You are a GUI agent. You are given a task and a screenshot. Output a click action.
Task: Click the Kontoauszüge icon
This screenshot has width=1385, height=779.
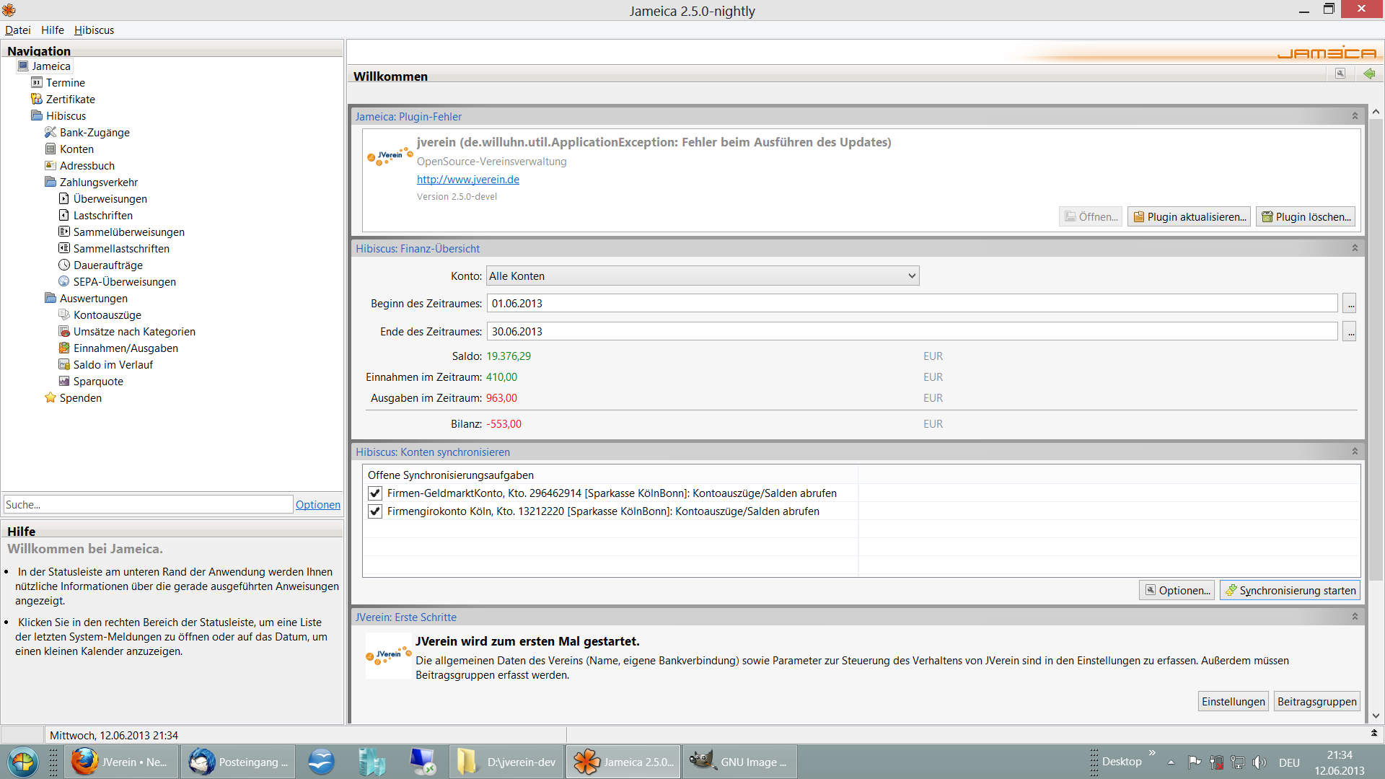coord(64,314)
